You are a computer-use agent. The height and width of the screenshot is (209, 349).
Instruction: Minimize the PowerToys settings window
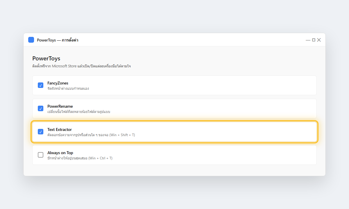tap(308, 40)
